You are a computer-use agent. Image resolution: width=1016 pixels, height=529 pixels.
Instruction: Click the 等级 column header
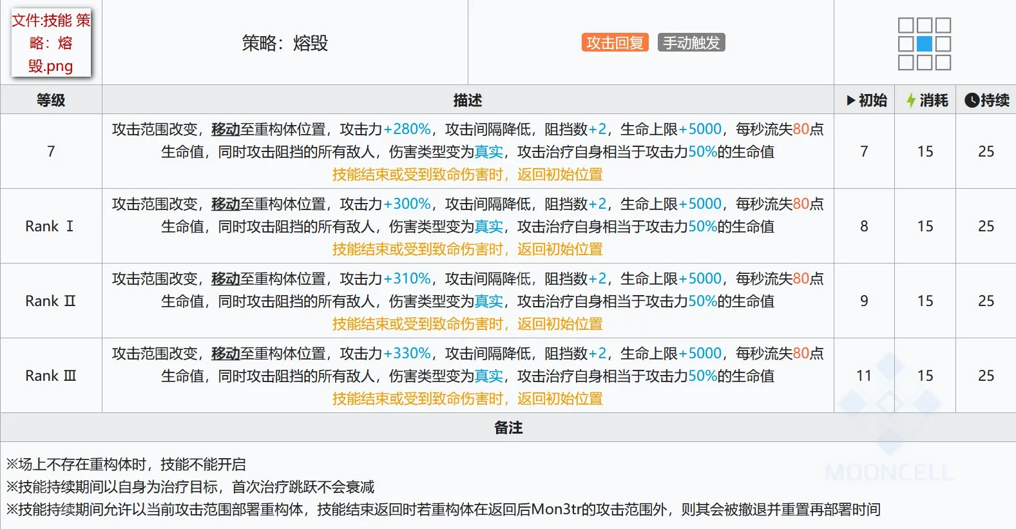tap(51, 101)
